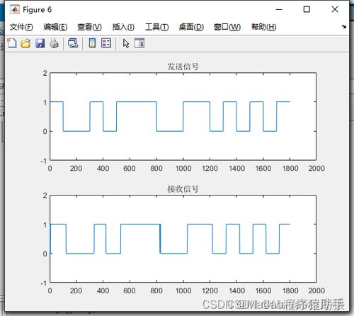Open the 查看(V) menu
354x316 pixels.
click(89, 27)
